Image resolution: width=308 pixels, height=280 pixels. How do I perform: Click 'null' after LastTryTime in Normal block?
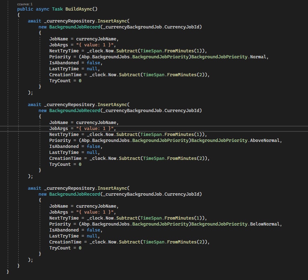[92, 69]
